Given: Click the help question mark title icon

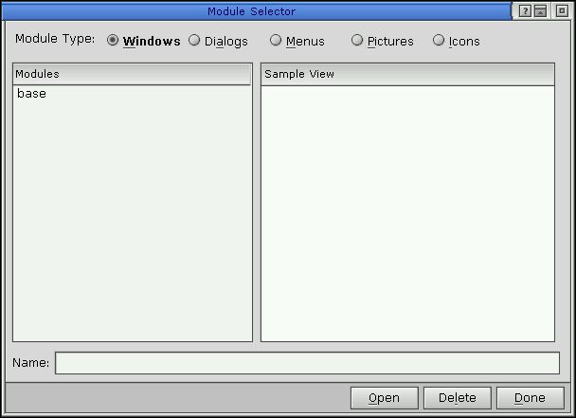Looking at the screenshot, I should tap(525, 11).
